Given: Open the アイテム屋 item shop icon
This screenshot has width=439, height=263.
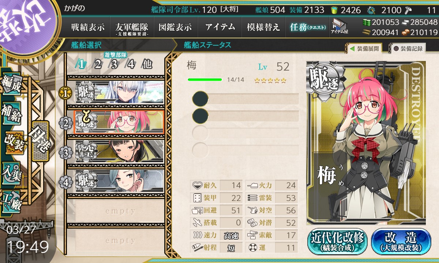Looking at the screenshot, I should tap(339, 26).
